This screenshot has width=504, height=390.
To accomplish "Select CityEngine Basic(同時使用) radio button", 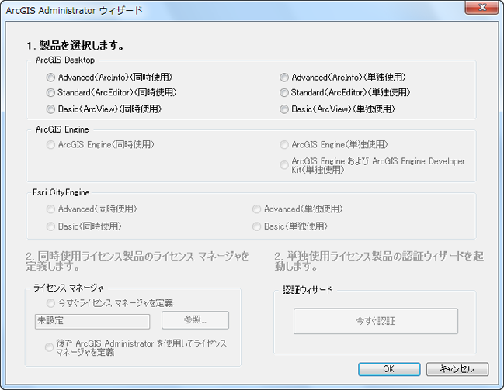I will point(50,226).
